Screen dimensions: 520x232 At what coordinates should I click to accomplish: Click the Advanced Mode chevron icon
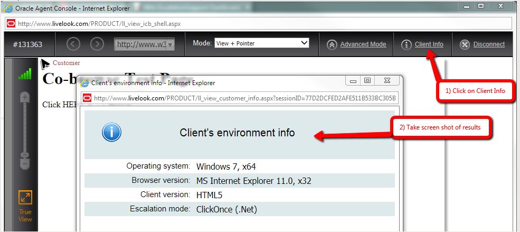[x=332, y=45]
